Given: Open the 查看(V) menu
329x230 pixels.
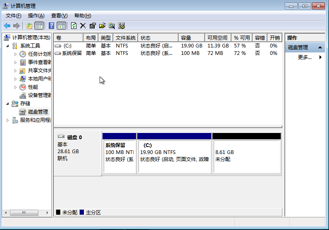Looking at the screenshot, I should click(59, 16).
